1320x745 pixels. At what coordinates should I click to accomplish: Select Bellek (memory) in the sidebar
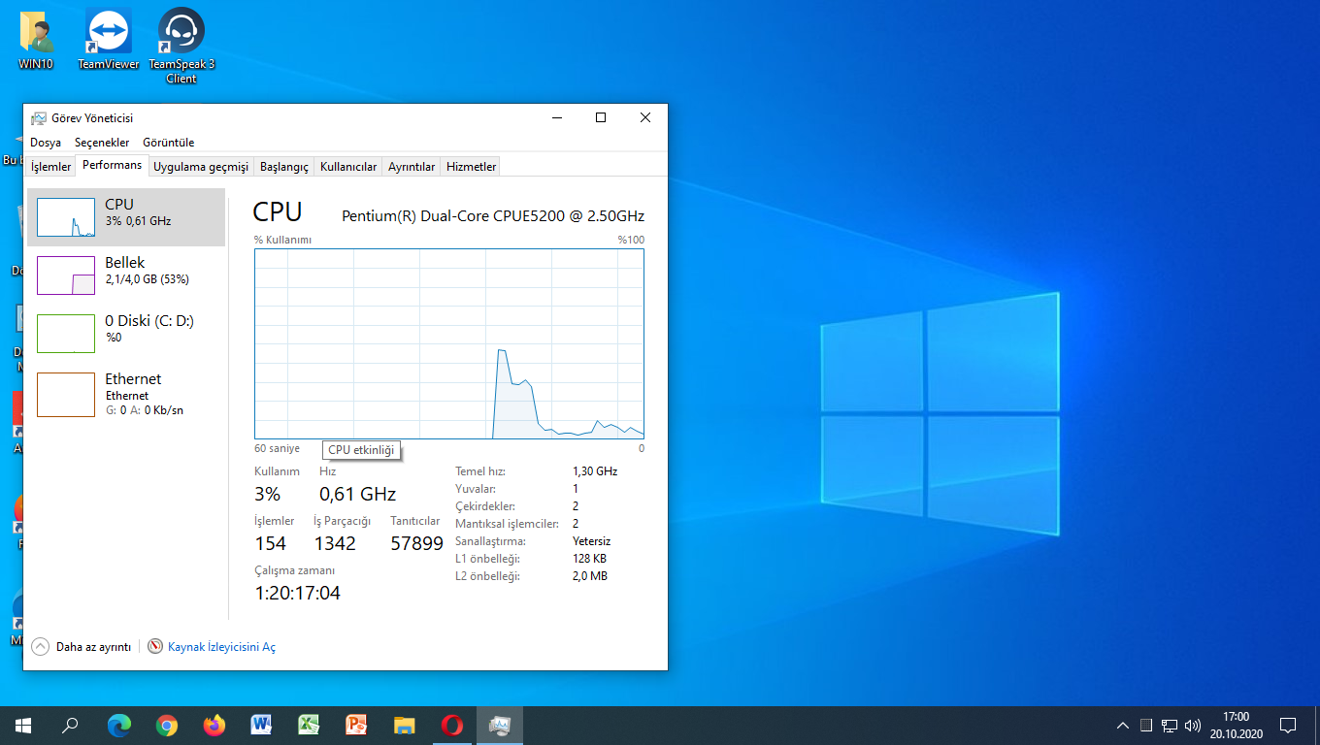click(x=124, y=271)
